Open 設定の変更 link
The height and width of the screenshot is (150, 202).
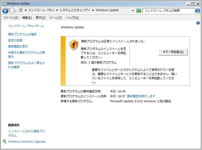tap(15, 40)
